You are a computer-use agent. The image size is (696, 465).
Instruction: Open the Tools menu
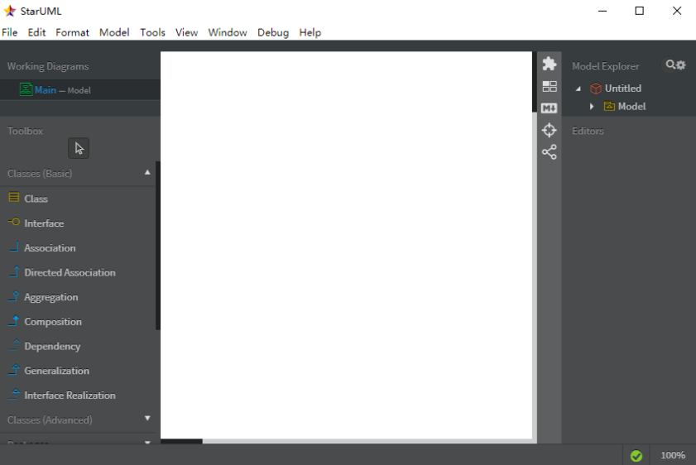click(152, 32)
